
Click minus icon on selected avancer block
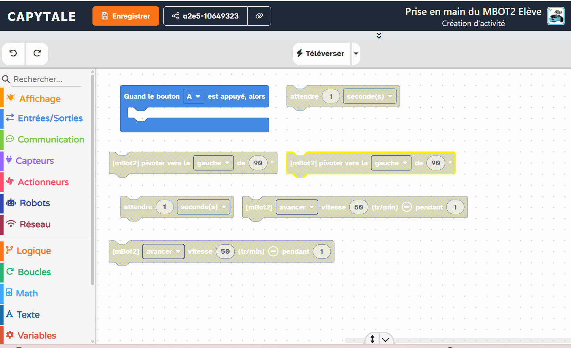(407, 207)
